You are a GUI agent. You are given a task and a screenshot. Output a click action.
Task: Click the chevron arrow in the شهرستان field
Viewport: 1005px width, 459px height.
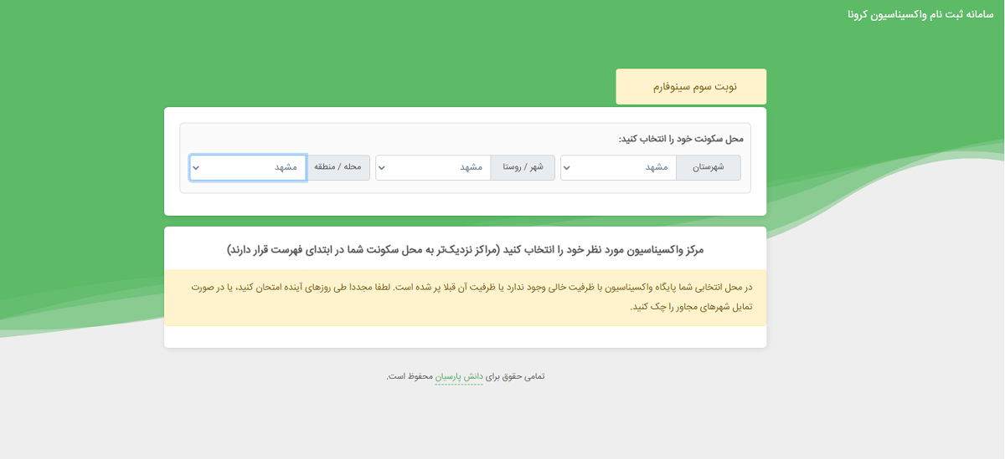(567, 168)
